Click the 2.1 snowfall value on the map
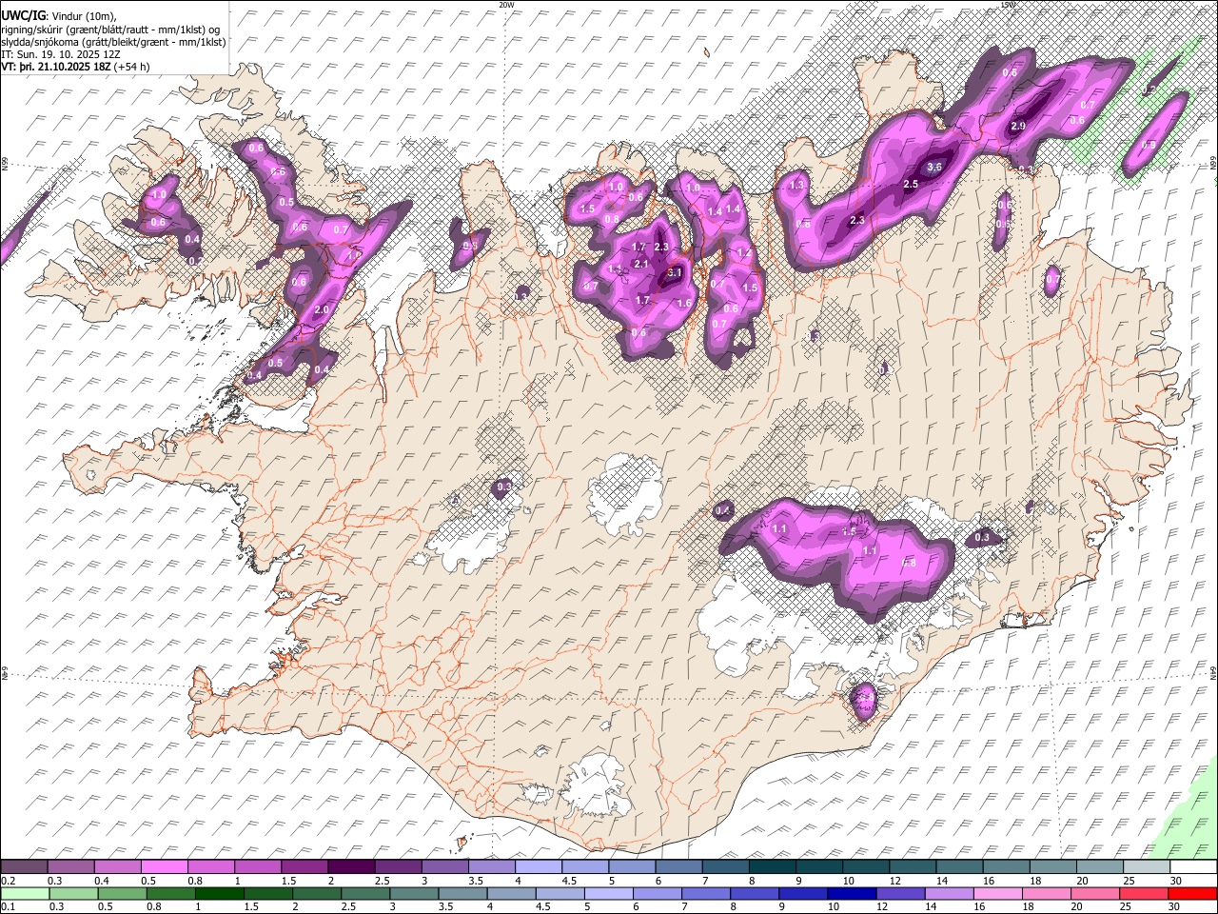This screenshot has height=914, width=1218. pos(640,264)
